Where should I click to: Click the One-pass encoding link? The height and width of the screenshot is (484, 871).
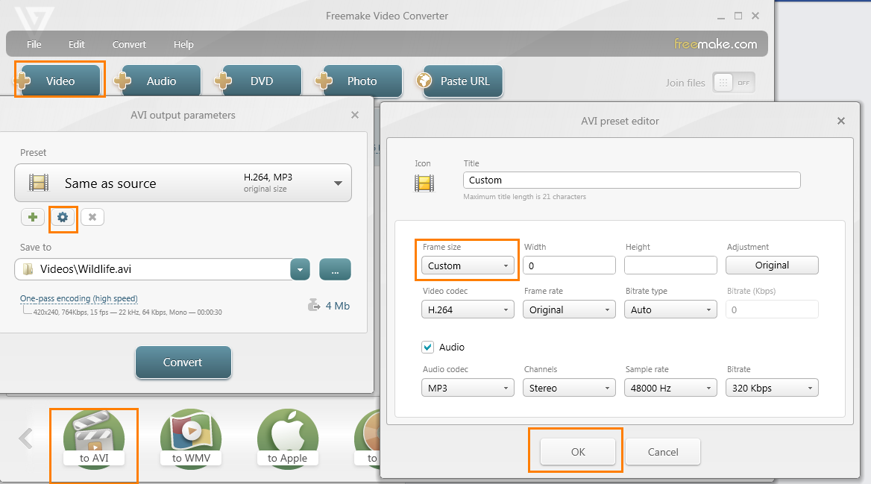[x=79, y=298]
